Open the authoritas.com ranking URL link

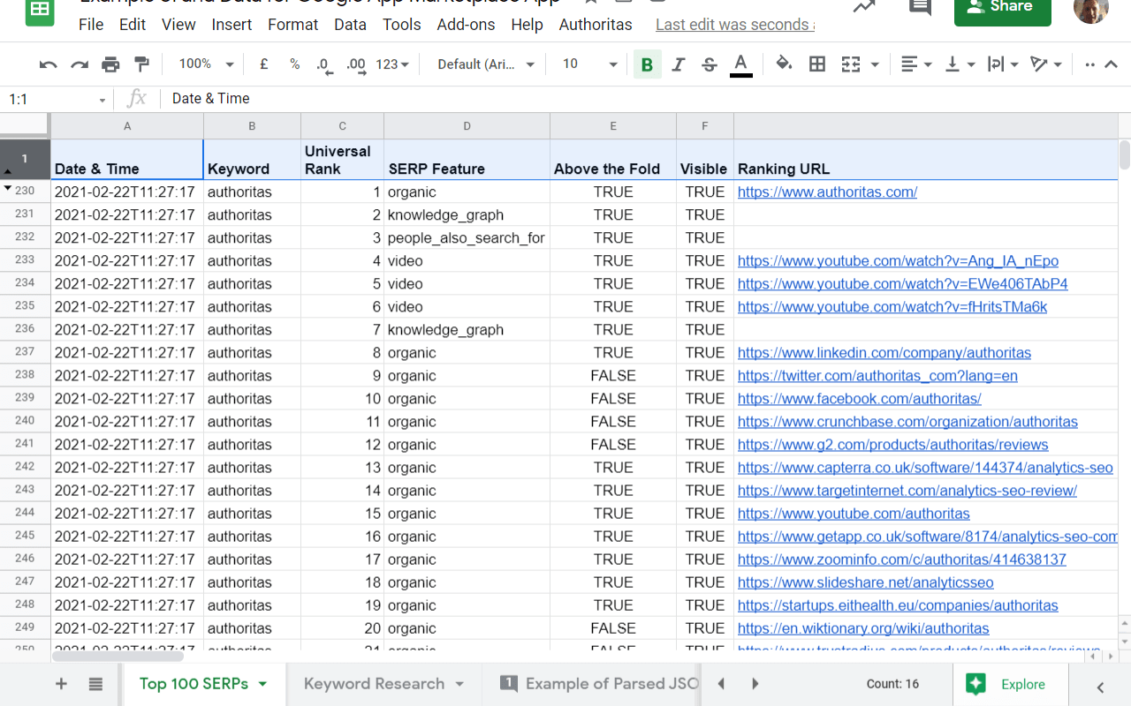[x=827, y=192]
